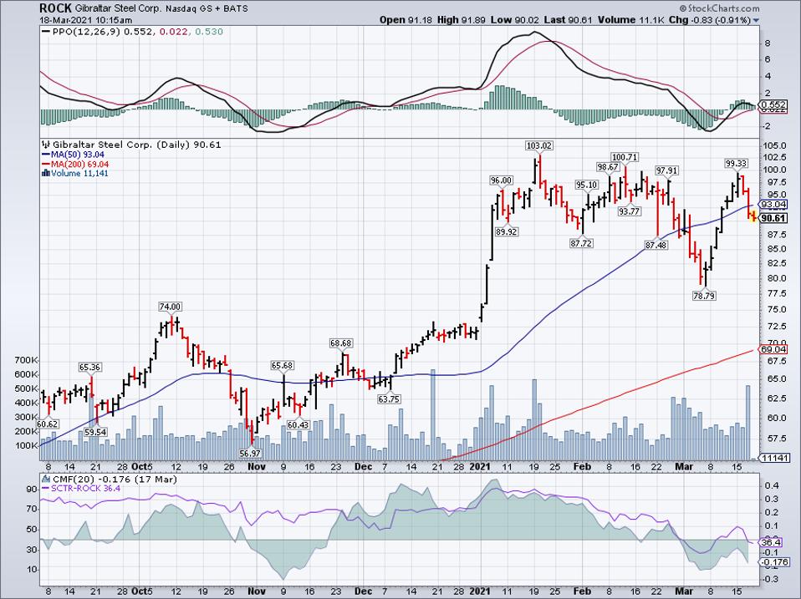Click the area icon beside CMF(20)
The width and height of the screenshot is (801, 599).
[46, 479]
